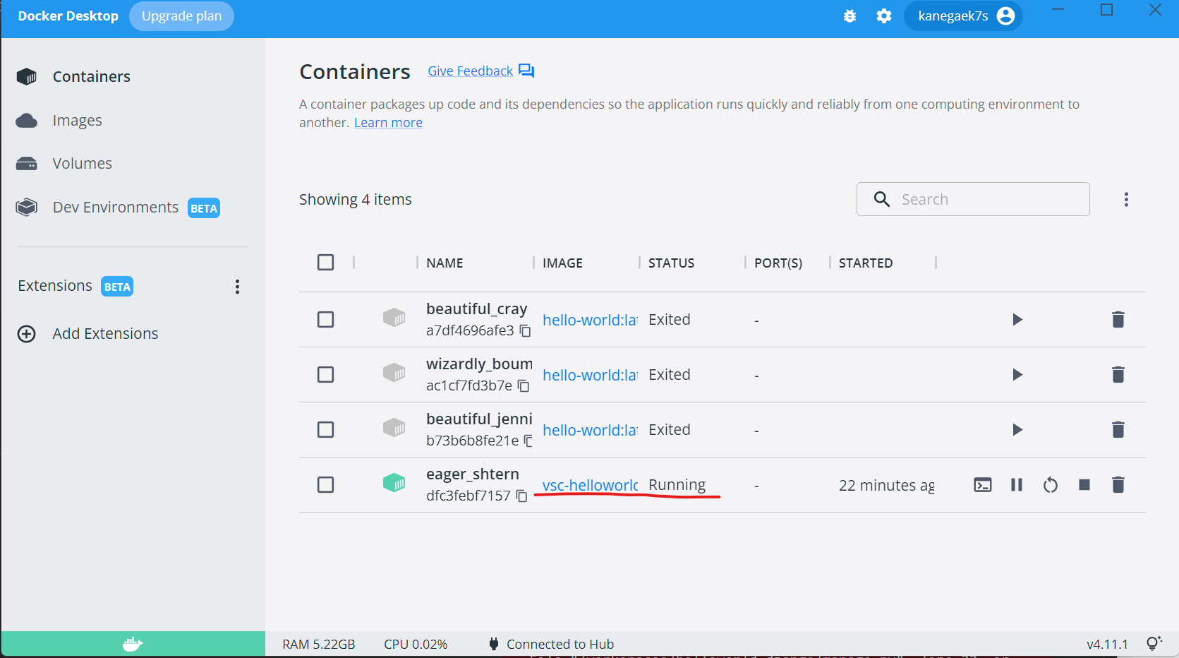This screenshot has width=1179, height=658.
Task: Open the Extensions options menu
Action: [x=237, y=287]
